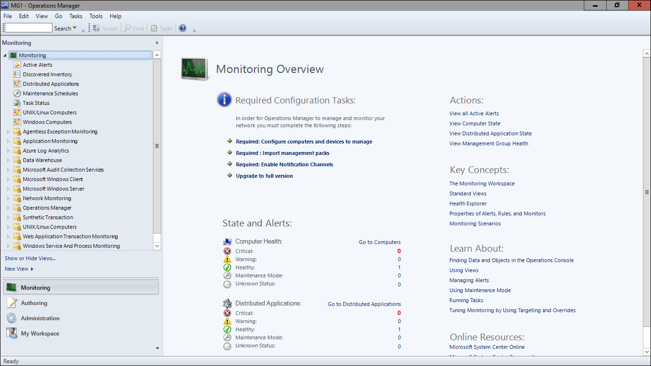Expand the Agentless Exception Monitoring folder

pos(8,132)
